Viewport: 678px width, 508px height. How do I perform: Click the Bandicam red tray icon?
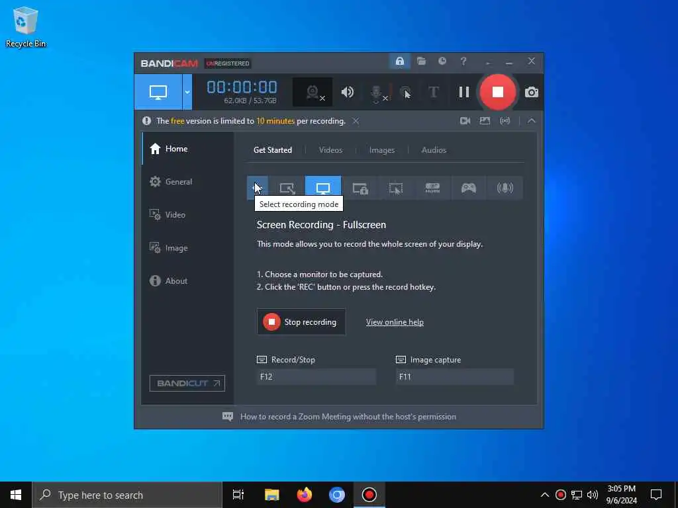560,495
